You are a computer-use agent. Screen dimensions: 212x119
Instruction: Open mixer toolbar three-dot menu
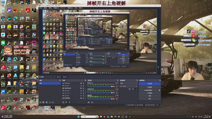point(92,102)
